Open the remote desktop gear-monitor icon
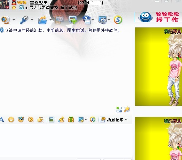182x160 pixels. (102, 20)
